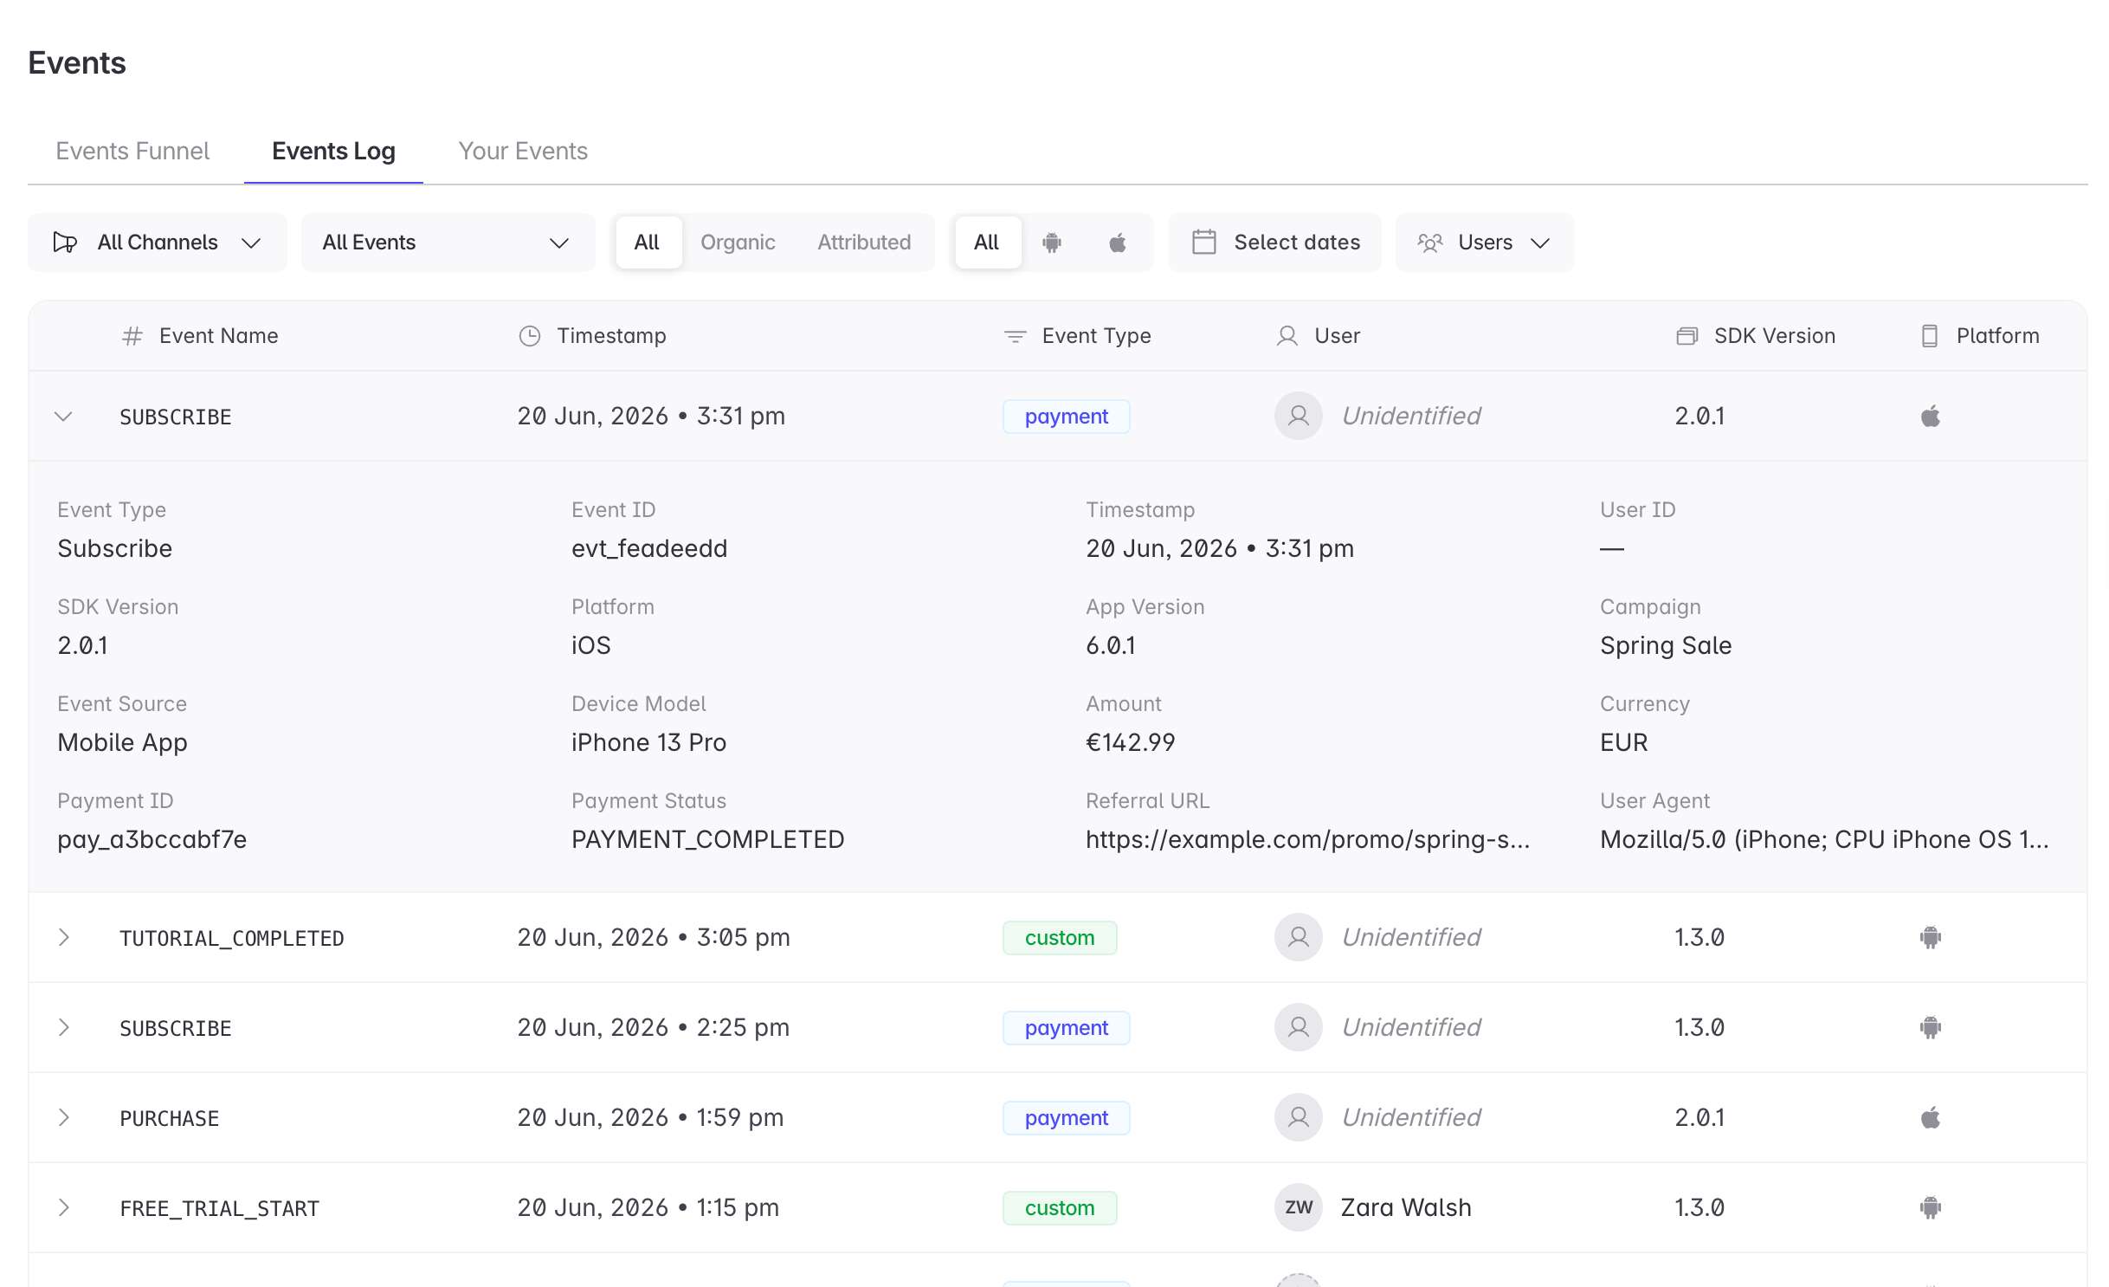Click the clock icon beside Timestamp
The height and width of the screenshot is (1287, 2109).
pyautogui.click(x=529, y=336)
